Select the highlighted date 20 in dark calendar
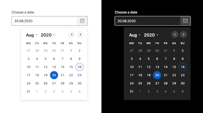The image size is (203, 113). 157,75
